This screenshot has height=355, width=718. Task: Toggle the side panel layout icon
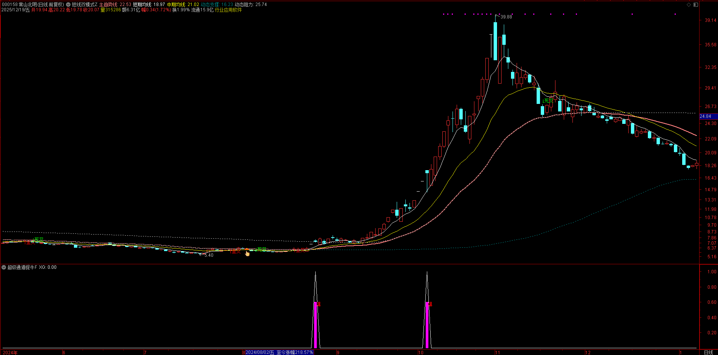point(696,5)
